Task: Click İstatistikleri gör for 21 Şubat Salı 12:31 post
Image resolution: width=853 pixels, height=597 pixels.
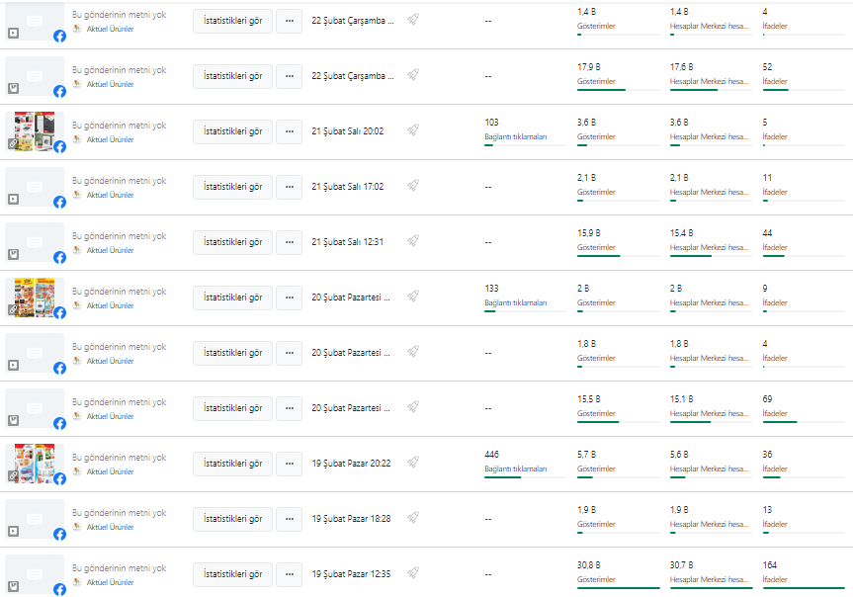Action: click(x=233, y=242)
